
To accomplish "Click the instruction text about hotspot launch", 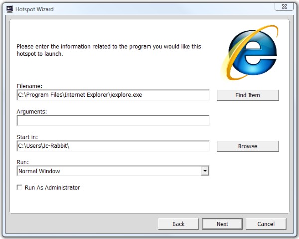I will [109, 50].
